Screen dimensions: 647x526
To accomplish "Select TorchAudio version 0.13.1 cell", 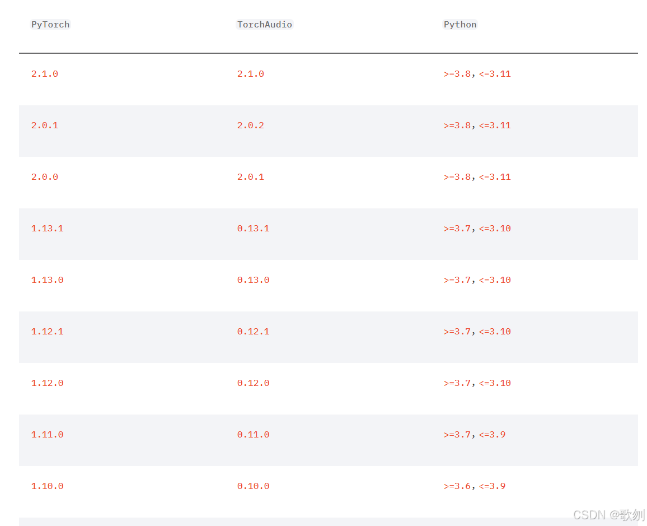I will coord(254,229).
